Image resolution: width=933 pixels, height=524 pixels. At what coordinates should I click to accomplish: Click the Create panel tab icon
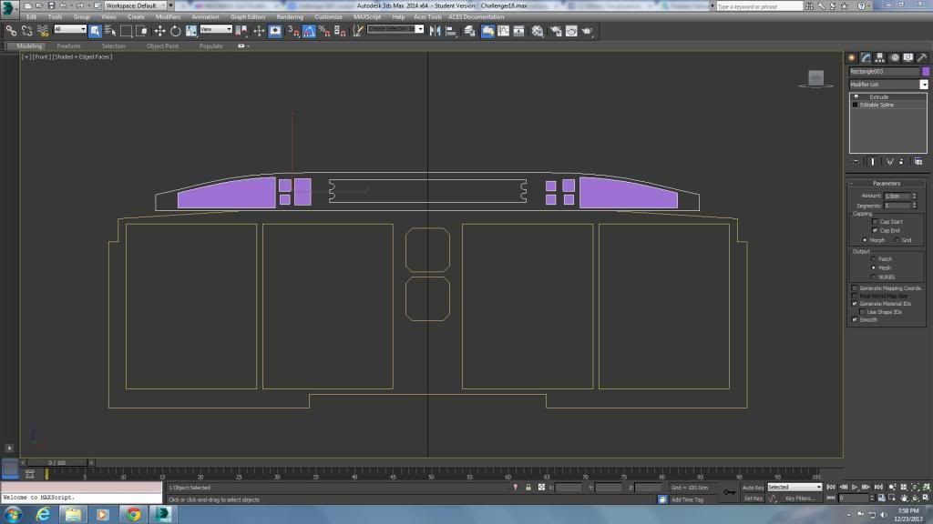(x=852, y=58)
